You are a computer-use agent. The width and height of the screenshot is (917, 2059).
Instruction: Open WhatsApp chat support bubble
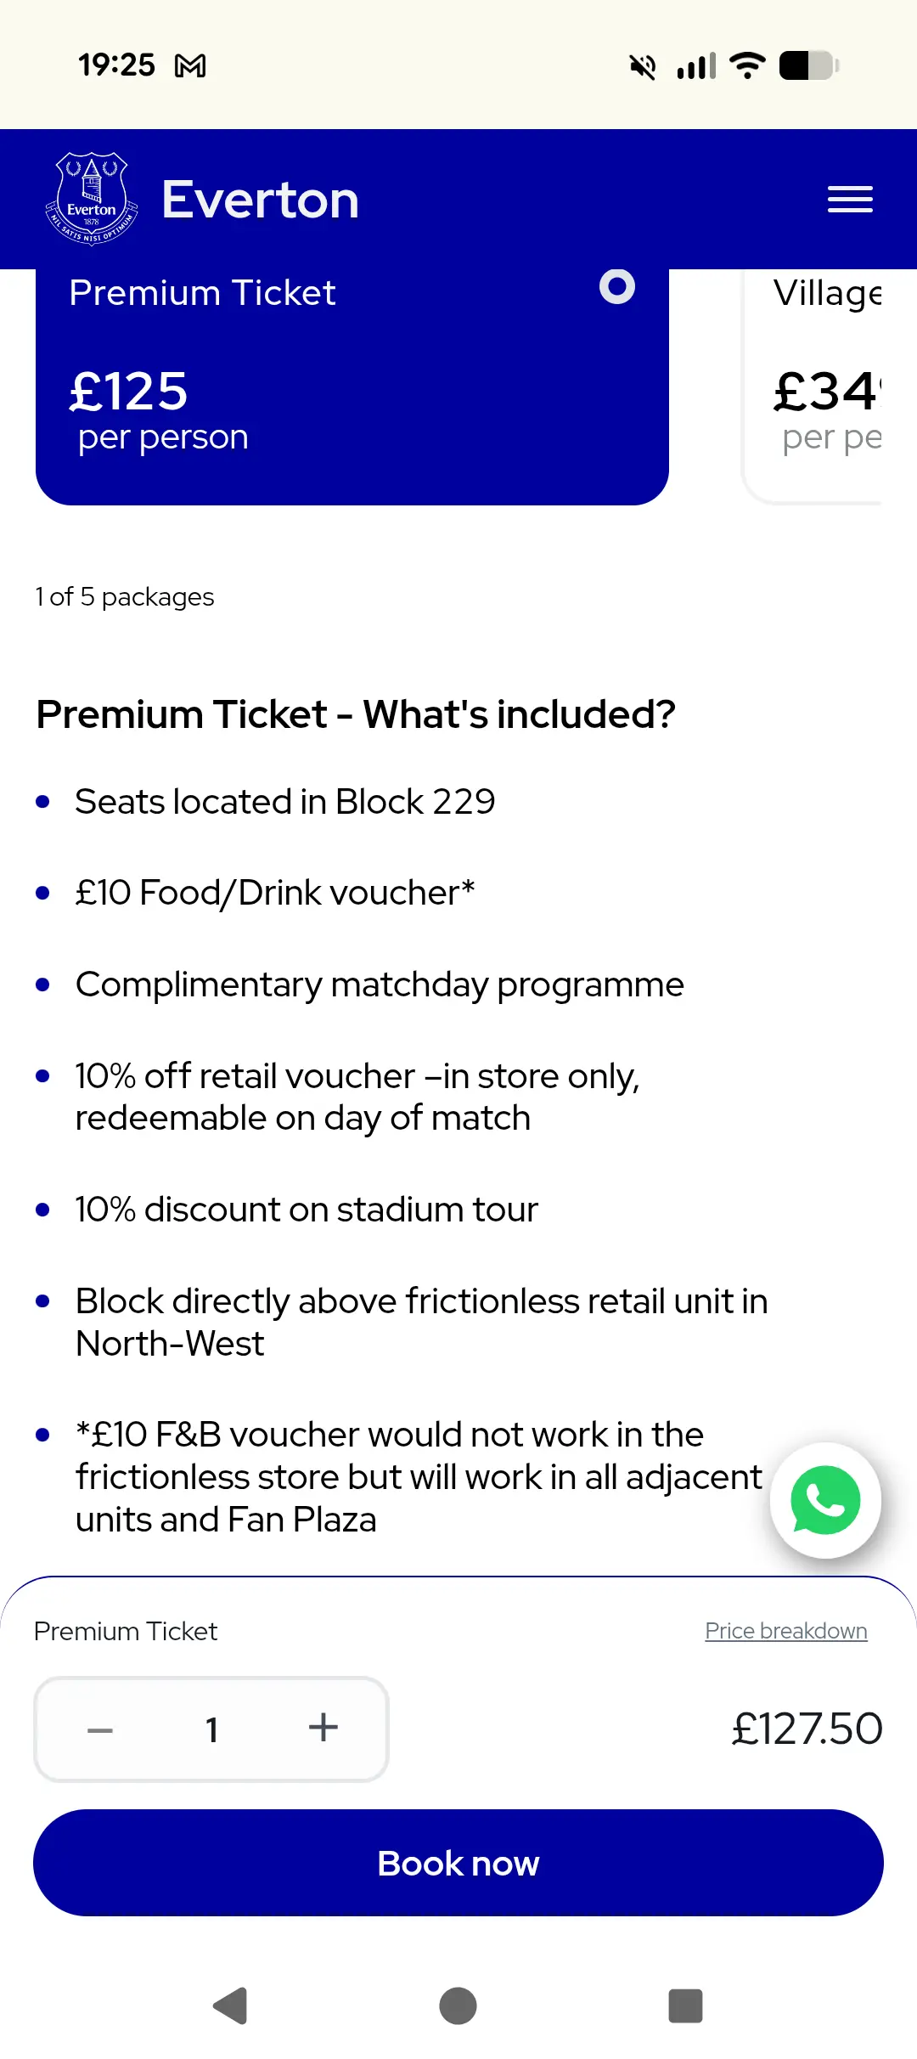pyautogui.click(x=825, y=1500)
